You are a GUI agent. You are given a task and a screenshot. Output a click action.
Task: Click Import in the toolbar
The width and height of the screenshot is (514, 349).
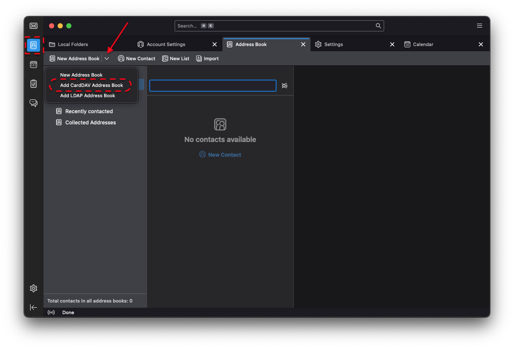click(207, 58)
